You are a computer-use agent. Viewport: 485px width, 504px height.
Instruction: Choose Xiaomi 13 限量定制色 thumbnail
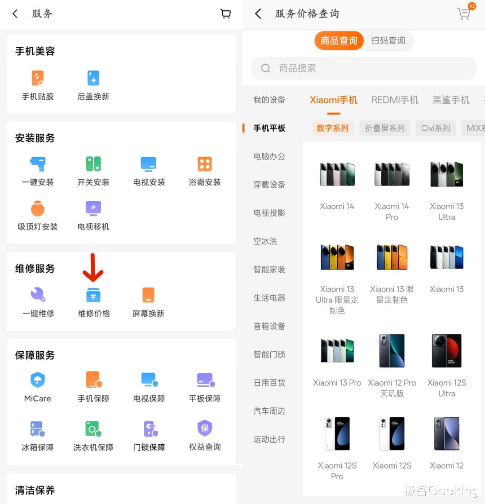coord(392,257)
